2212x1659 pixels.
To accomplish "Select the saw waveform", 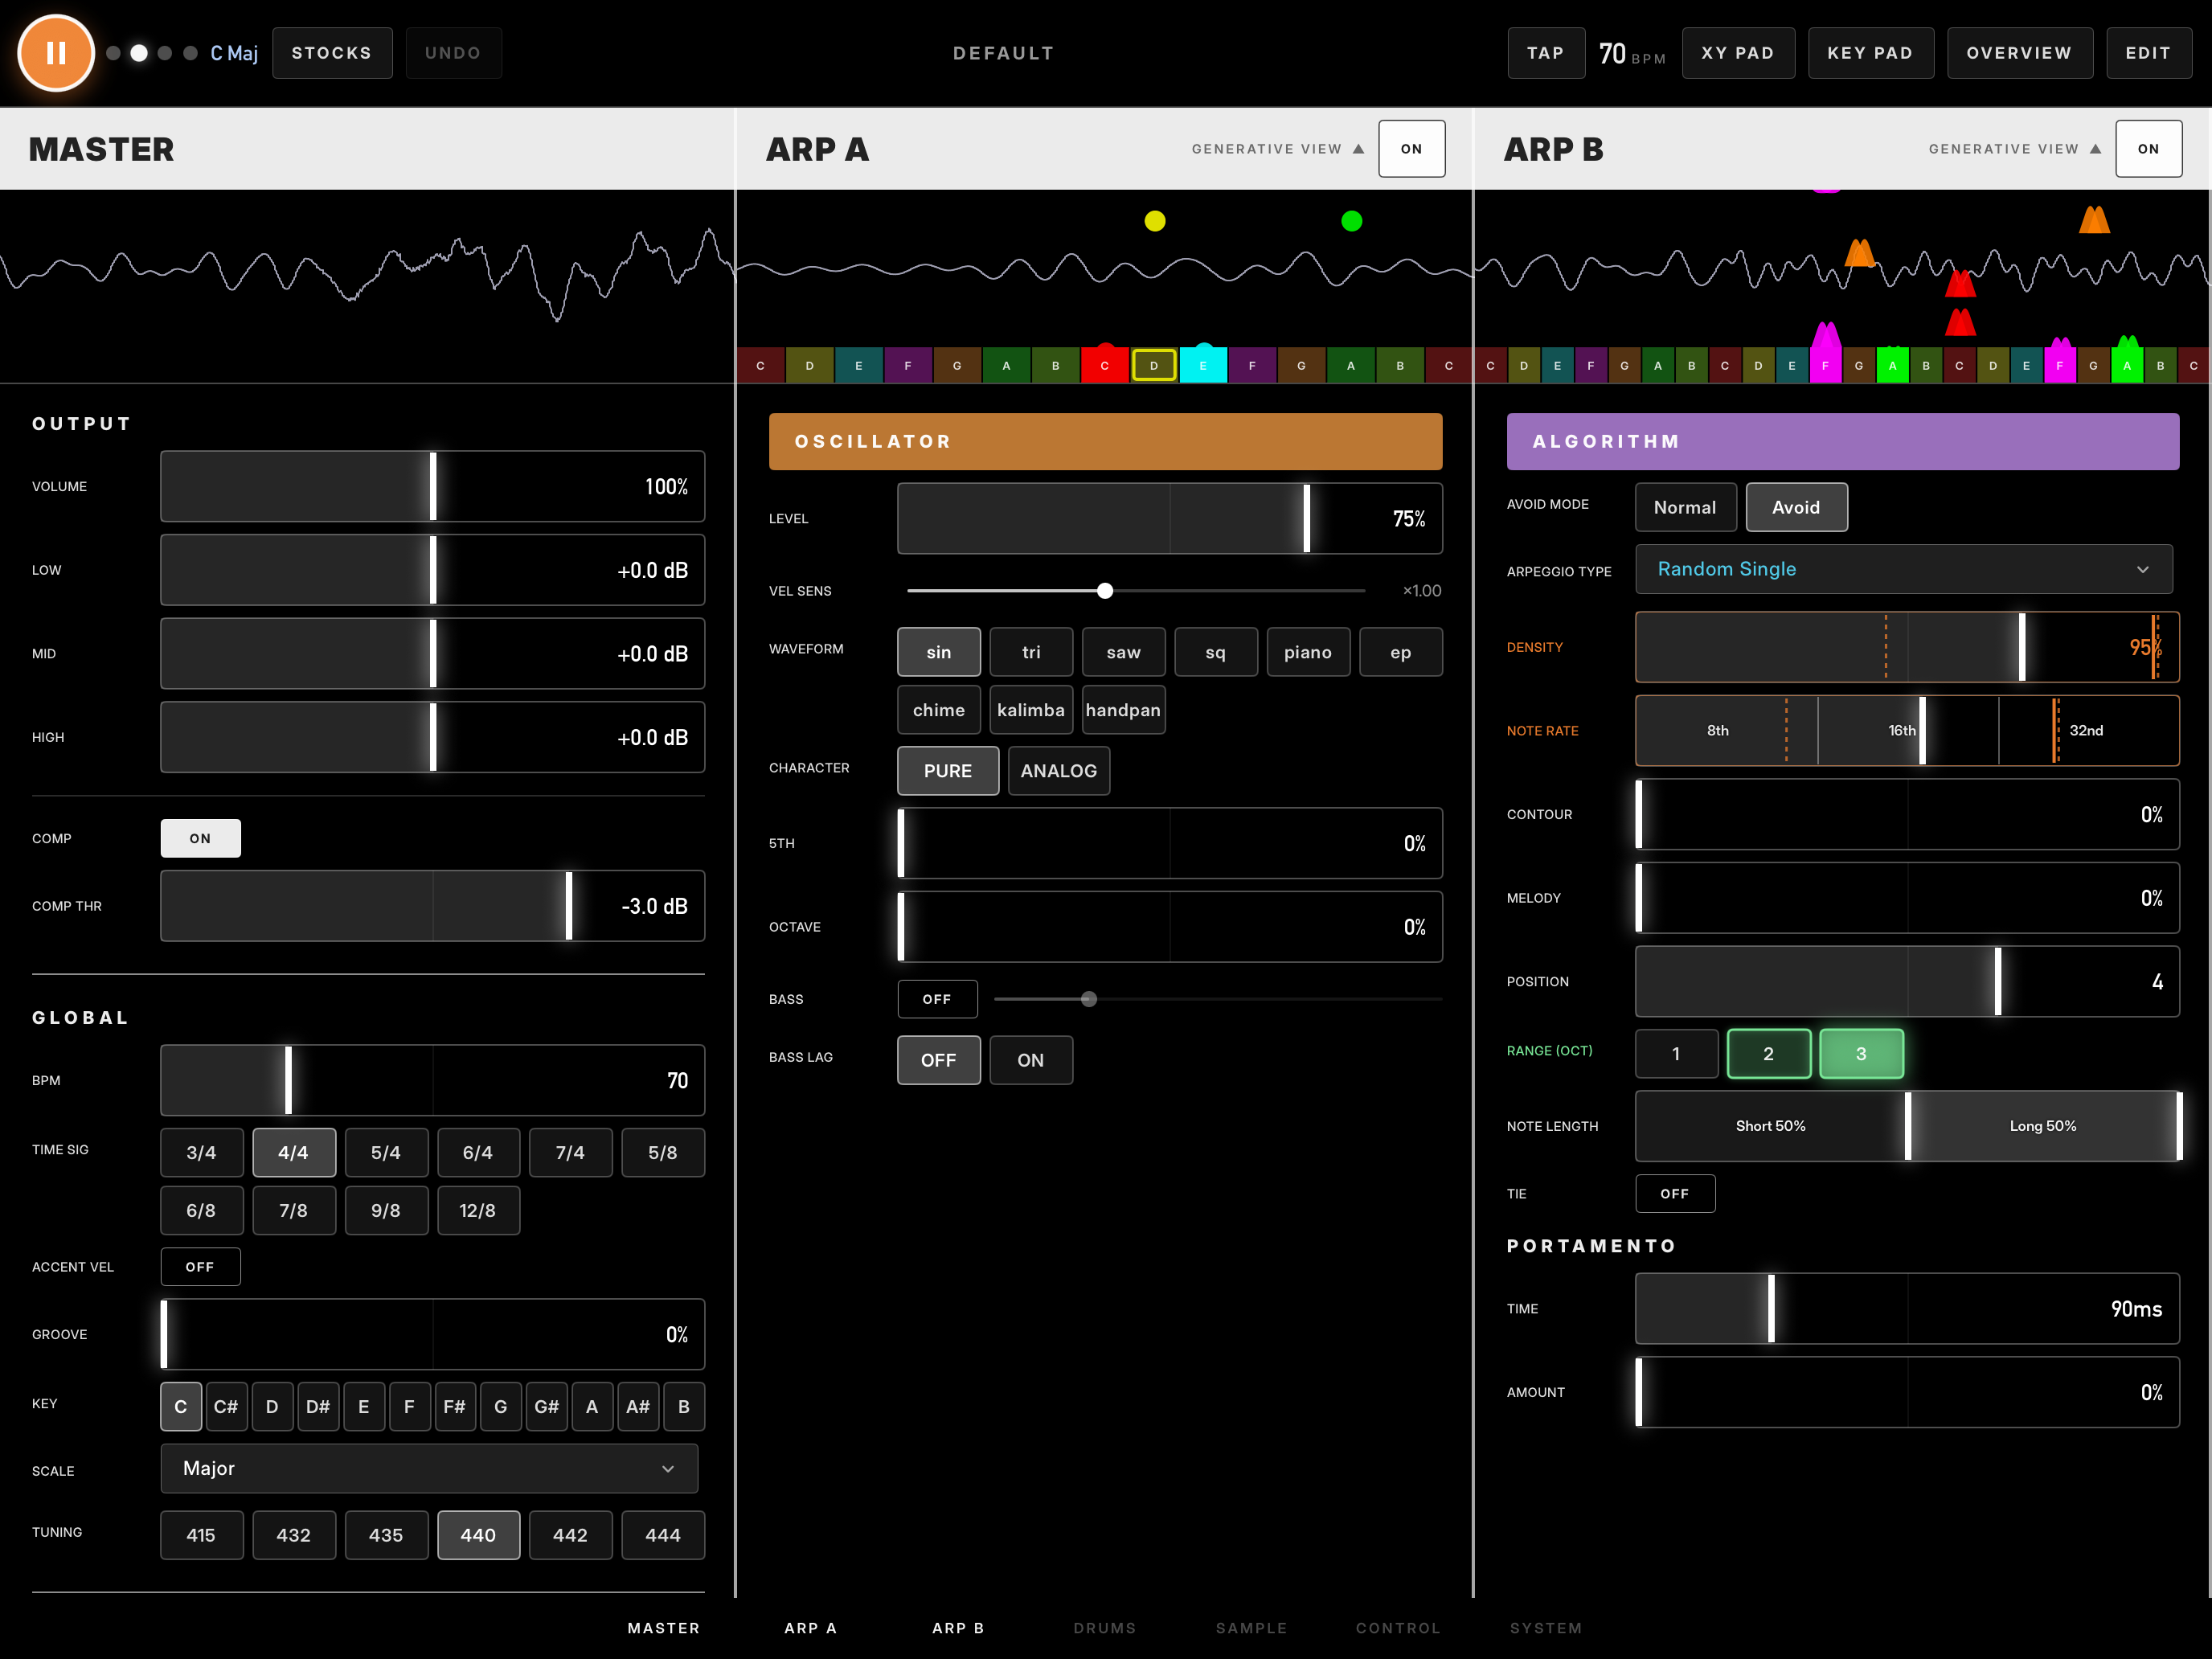I will pos(1123,652).
